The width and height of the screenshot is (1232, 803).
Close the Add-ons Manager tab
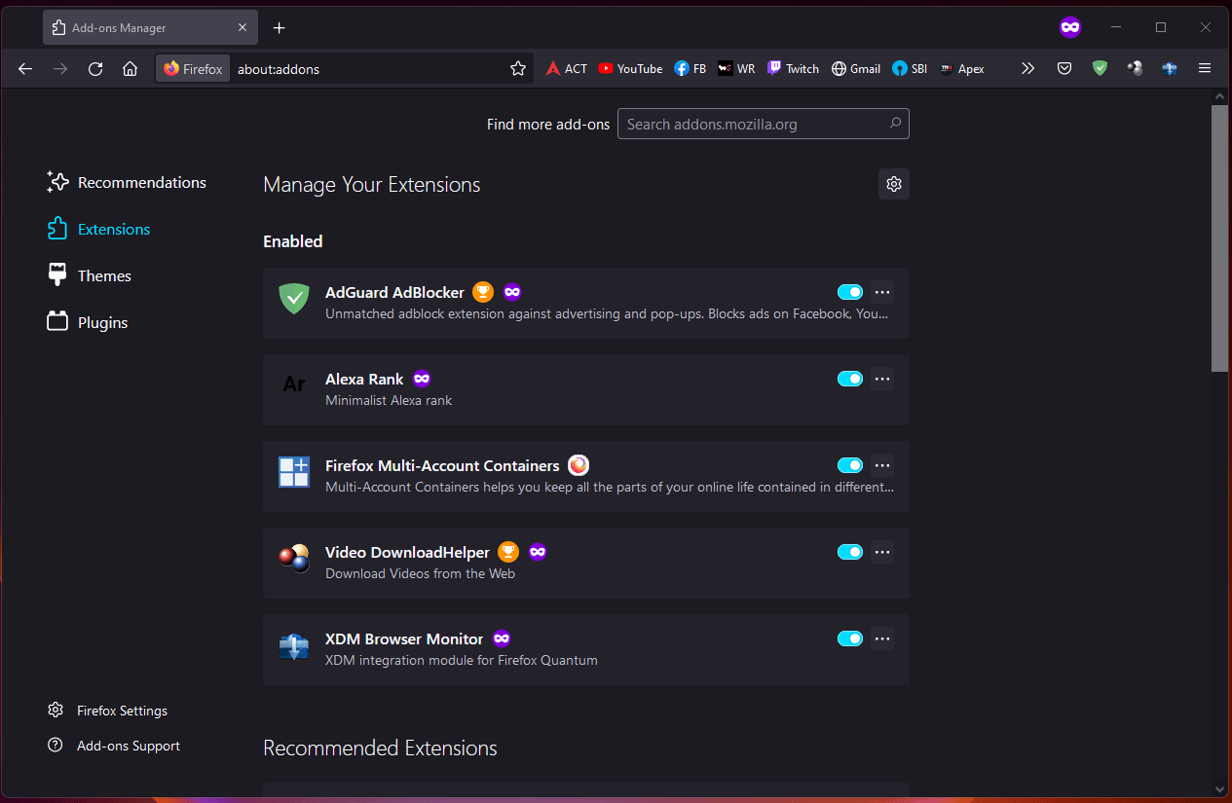click(243, 27)
